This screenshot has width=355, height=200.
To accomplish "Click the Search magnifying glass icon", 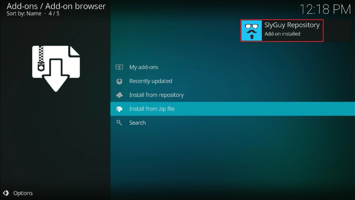I will pyautogui.click(x=119, y=123).
